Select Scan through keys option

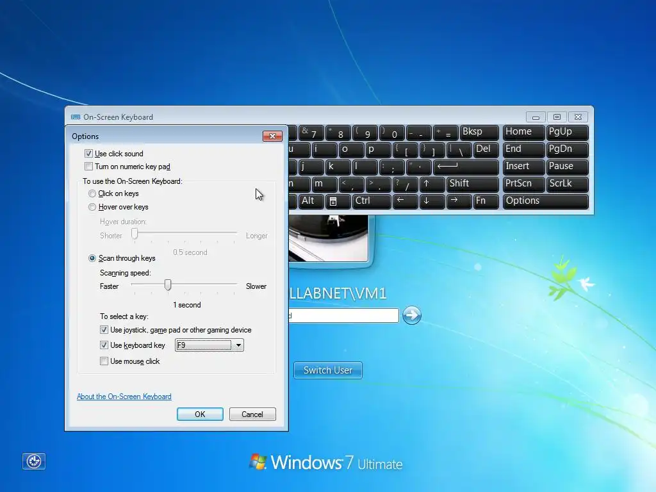coord(92,258)
